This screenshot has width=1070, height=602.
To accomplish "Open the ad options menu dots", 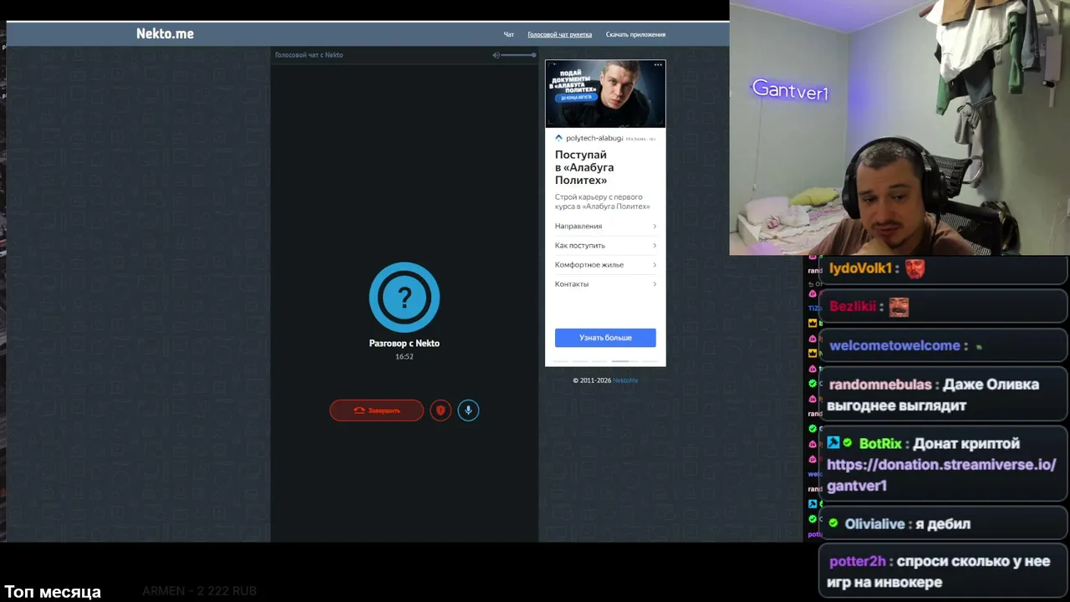I will click(x=658, y=64).
